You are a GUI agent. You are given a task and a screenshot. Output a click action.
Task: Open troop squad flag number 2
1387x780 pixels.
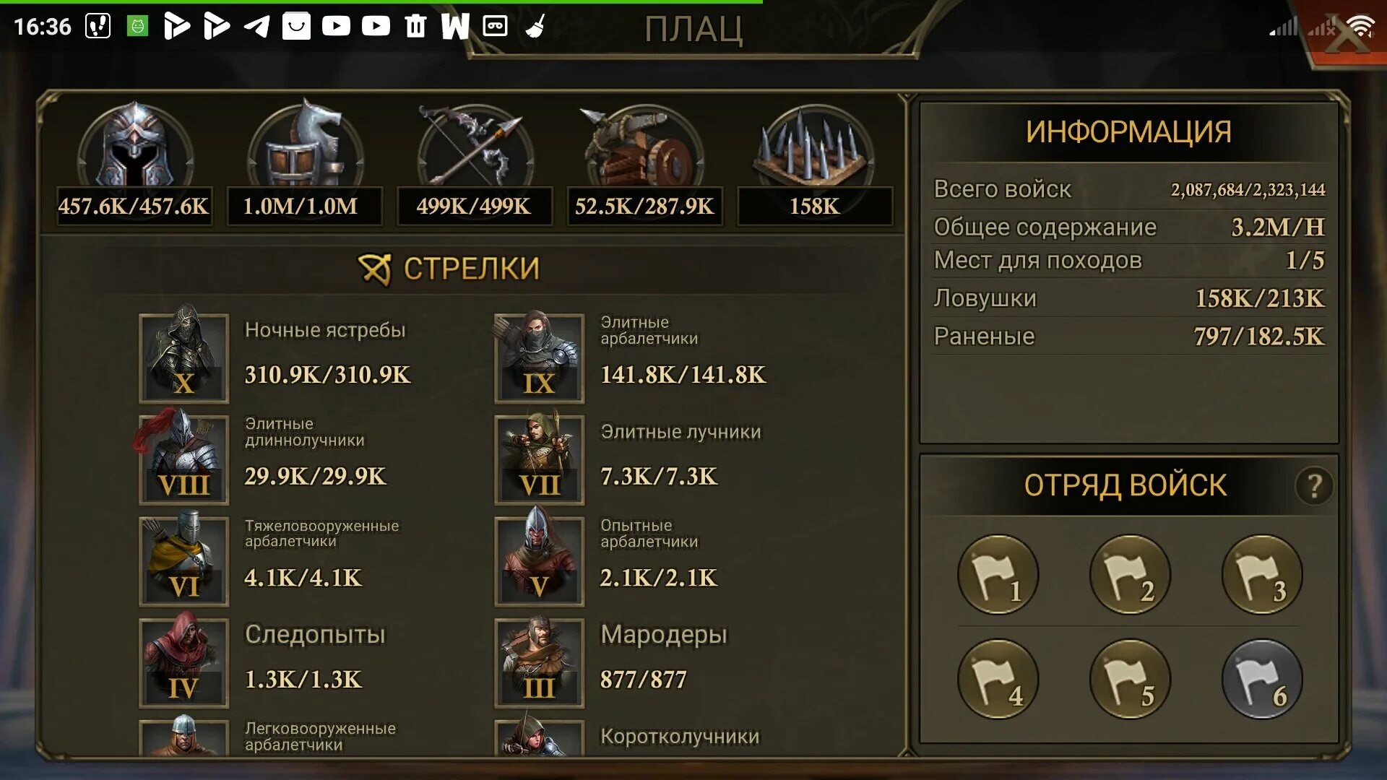click(1130, 575)
